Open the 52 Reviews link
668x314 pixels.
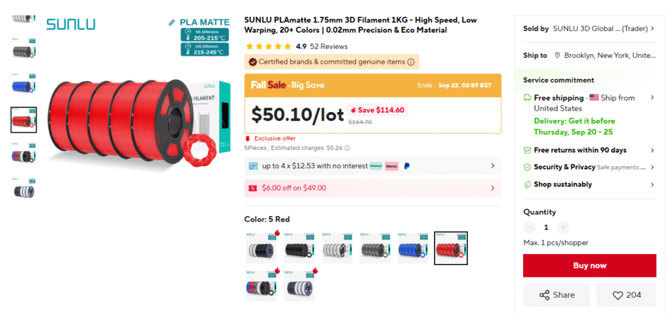pos(329,47)
